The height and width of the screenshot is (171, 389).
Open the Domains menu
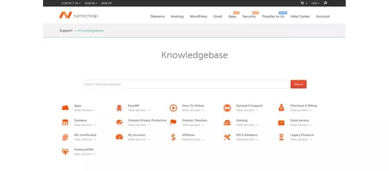pos(157,16)
